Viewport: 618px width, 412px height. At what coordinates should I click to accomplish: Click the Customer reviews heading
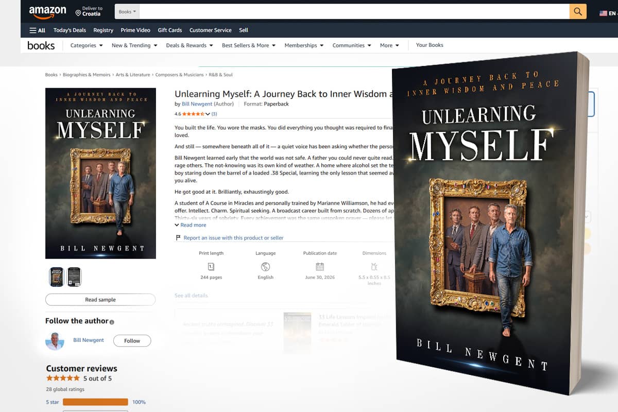pyautogui.click(x=81, y=368)
